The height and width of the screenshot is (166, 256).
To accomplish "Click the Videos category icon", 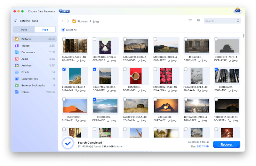I will coord(17,46).
